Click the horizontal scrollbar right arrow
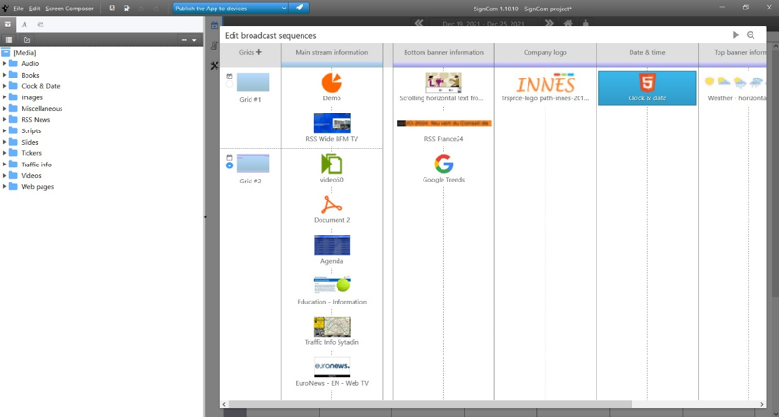Image resolution: width=779 pixels, height=417 pixels. click(x=763, y=404)
